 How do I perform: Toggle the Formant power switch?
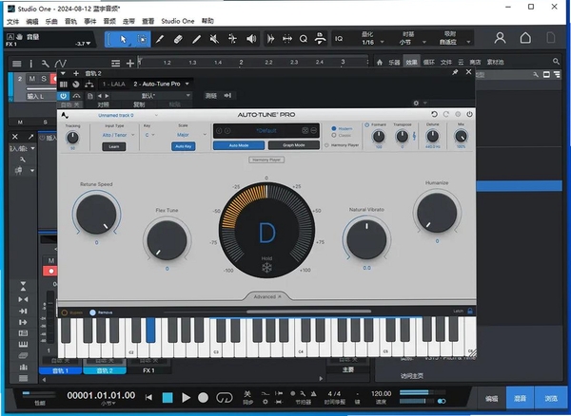coord(366,124)
